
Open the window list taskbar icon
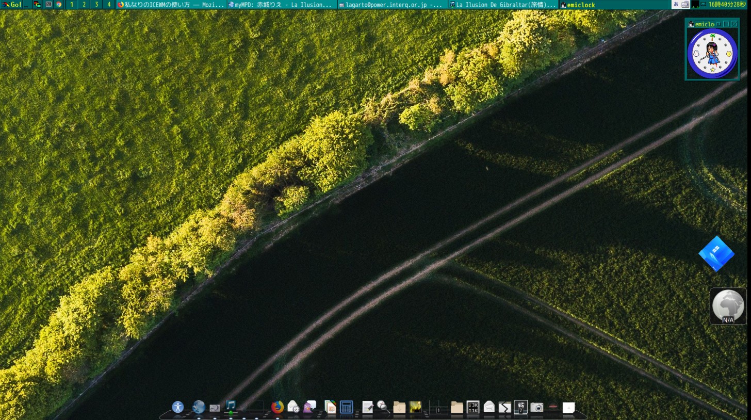pyautogui.click(x=37, y=5)
